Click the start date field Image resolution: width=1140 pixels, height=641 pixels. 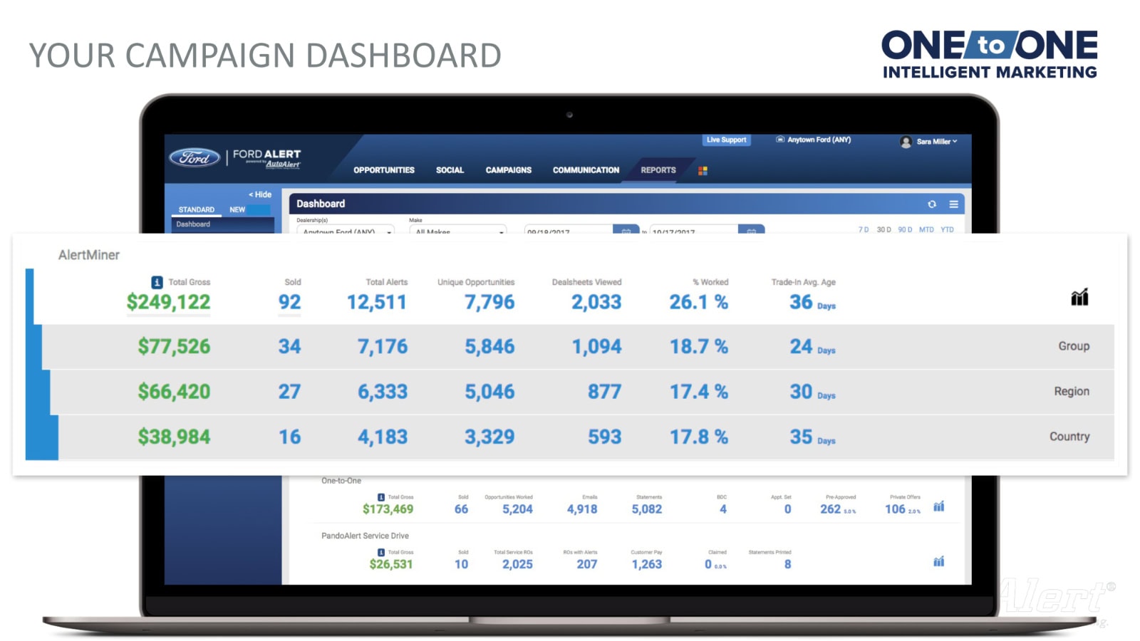coord(569,230)
